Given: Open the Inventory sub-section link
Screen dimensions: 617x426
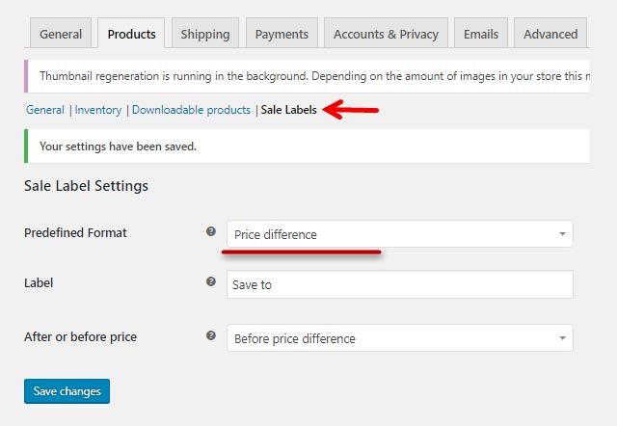Looking at the screenshot, I should pos(98,110).
